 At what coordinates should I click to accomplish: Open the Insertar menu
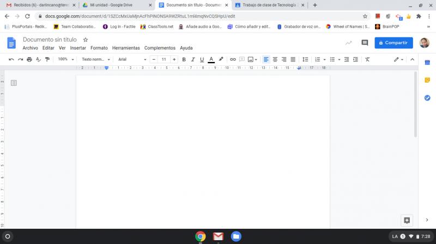point(78,48)
